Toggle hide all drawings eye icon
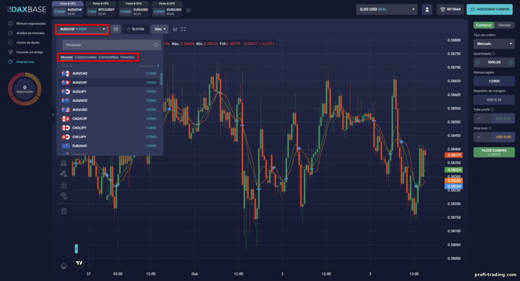This screenshot has width=520, height=281. coord(64,195)
